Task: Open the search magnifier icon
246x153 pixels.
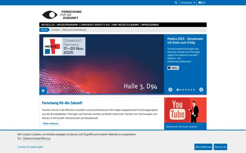Action: pyautogui.click(x=176, y=3)
